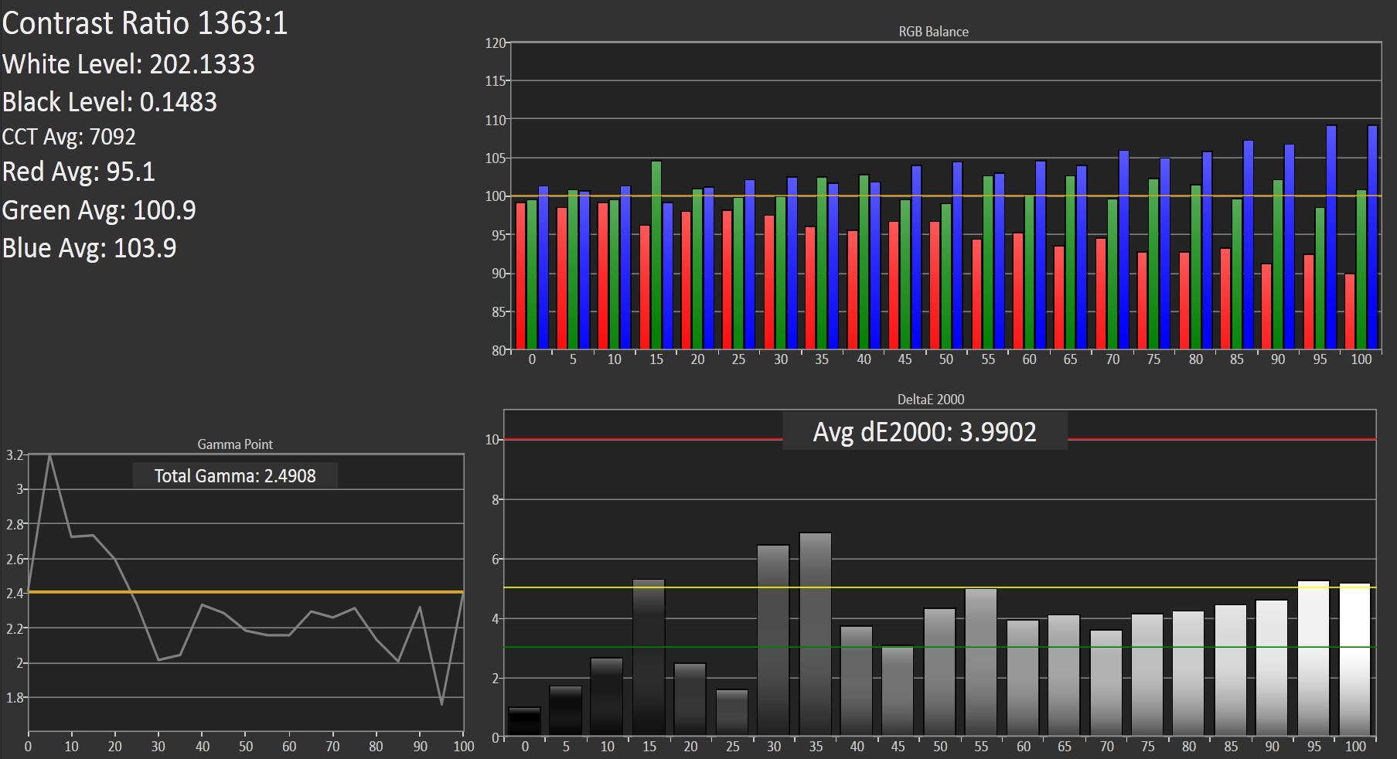Click the DeltaE bar at 45
The image size is (1397, 759).
(x=898, y=690)
